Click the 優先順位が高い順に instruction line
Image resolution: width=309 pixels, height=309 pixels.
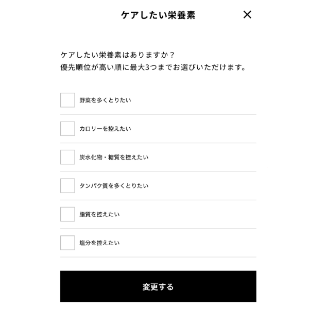(94, 67)
